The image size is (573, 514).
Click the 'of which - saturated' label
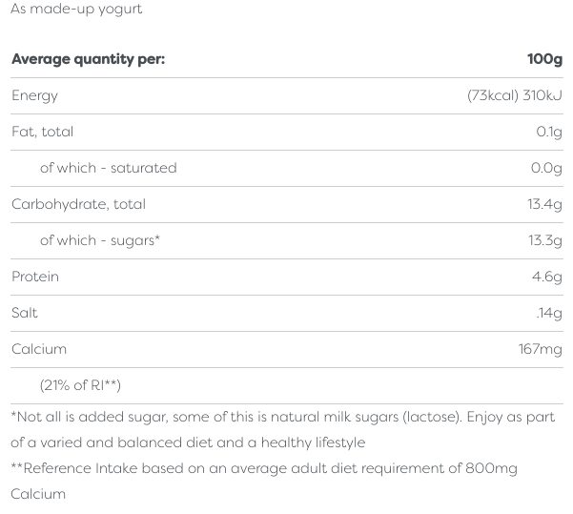click(108, 168)
